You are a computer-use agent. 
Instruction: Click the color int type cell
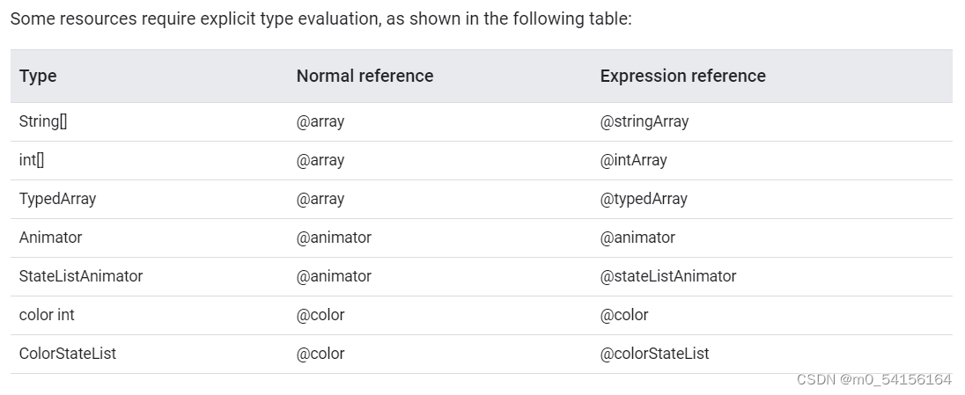click(47, 315)
